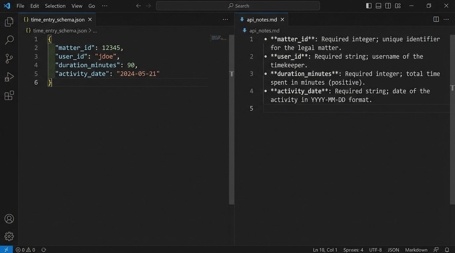The image size is (455, 253).
Task: Open the Selection menu
Action: click(x=55, y=6)
